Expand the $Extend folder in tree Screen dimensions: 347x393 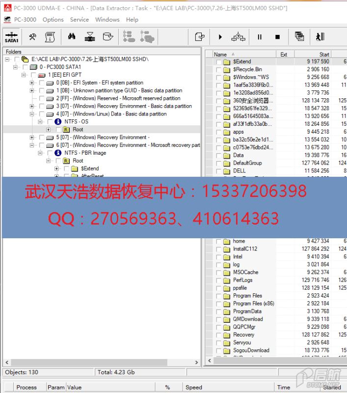tap(57, 169)
